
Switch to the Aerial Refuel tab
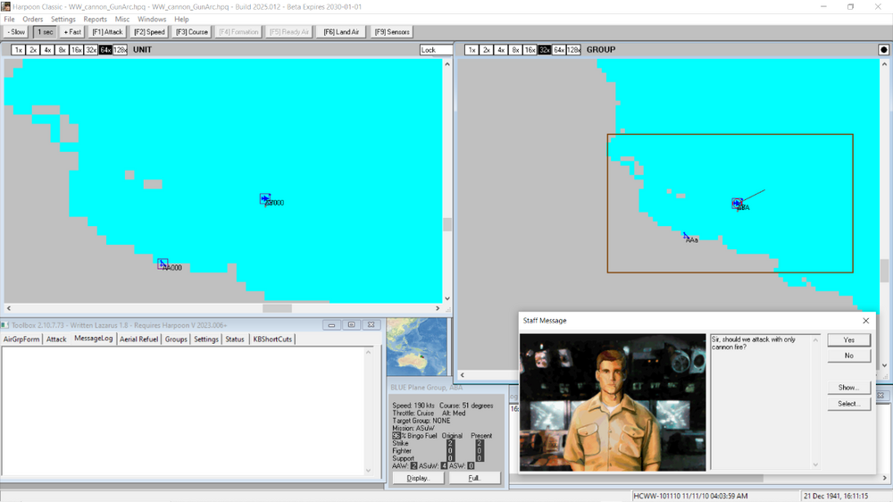(x=138, y=339)
